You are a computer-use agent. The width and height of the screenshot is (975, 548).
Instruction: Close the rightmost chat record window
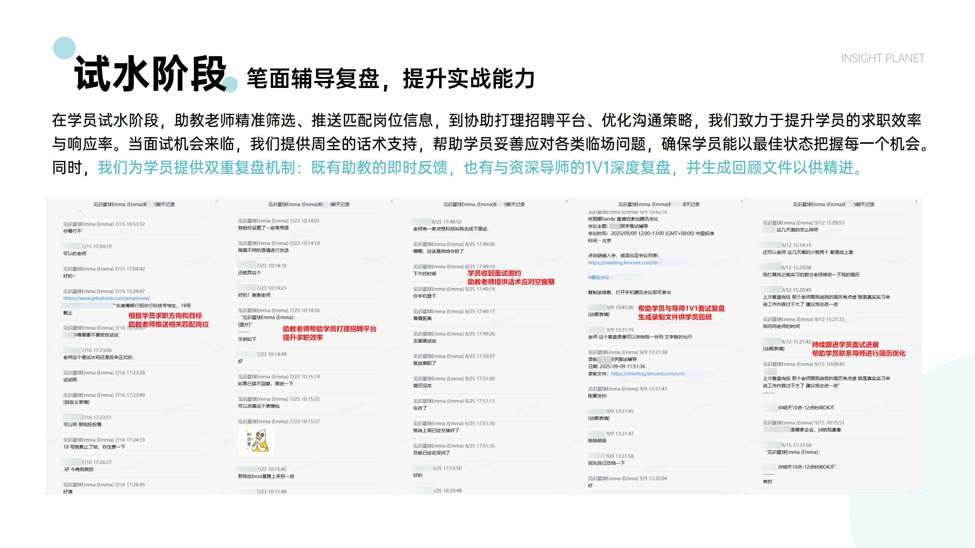[x=916, y=201]
